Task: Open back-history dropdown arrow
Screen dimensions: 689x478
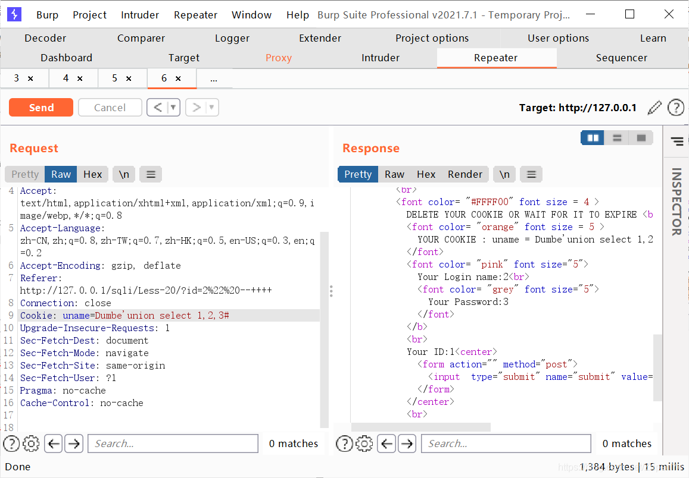Action: (x=173, y=108)
